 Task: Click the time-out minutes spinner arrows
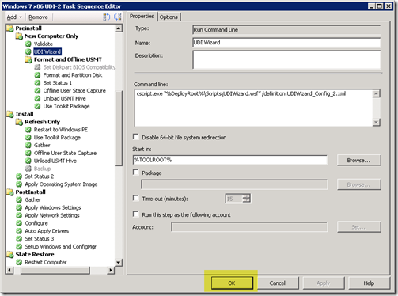click(x=247, y=199)
